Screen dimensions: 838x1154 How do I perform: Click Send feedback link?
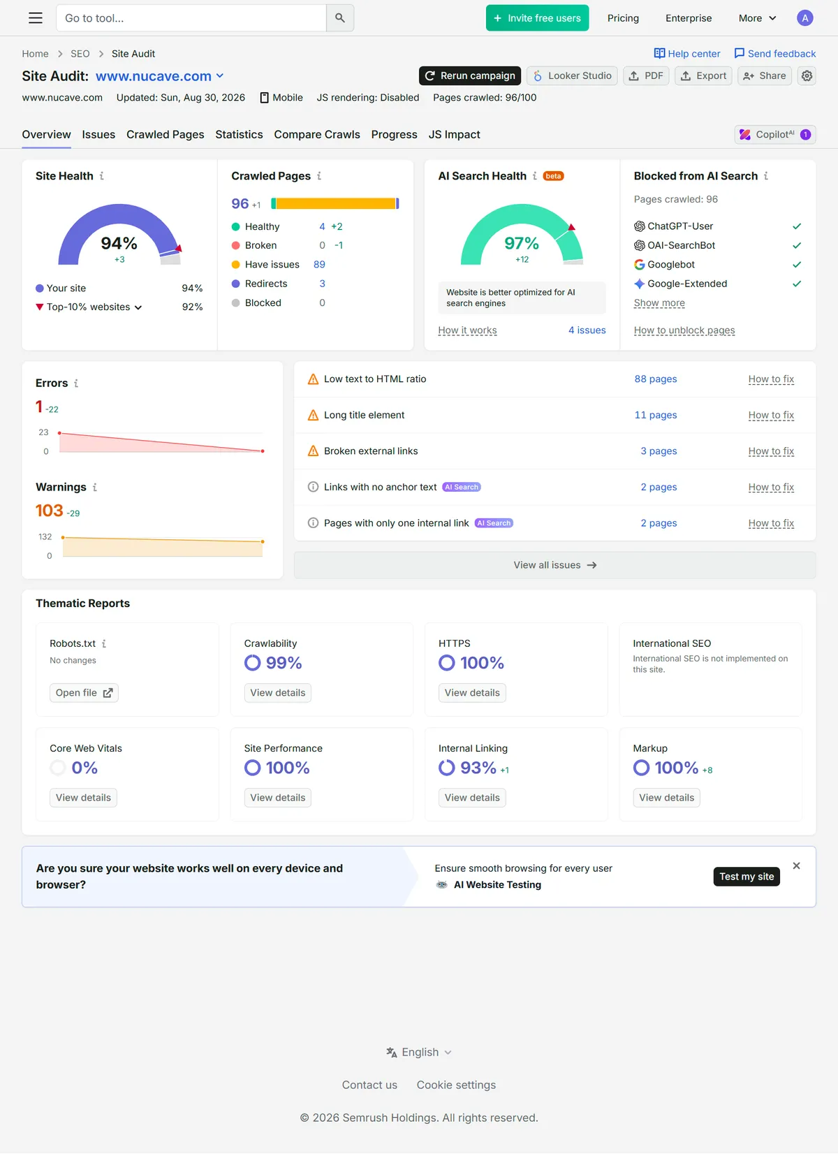(x=775, y=54)
